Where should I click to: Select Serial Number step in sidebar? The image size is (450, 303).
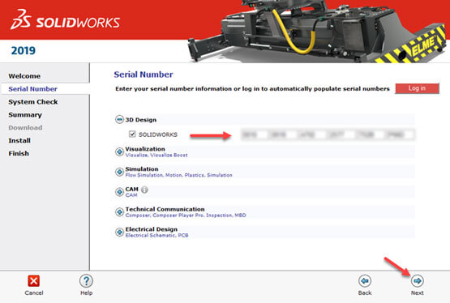coord(32,89)
